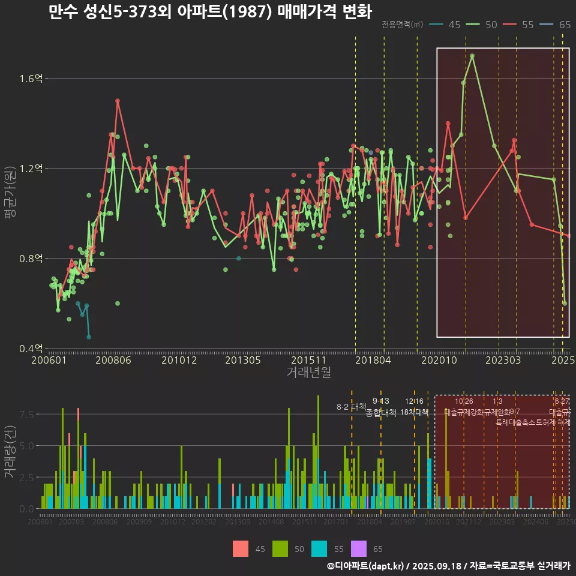The image size is (576, 576).
Task: Click the 8·2 대책 policy marker label
Action: point(351,407)
